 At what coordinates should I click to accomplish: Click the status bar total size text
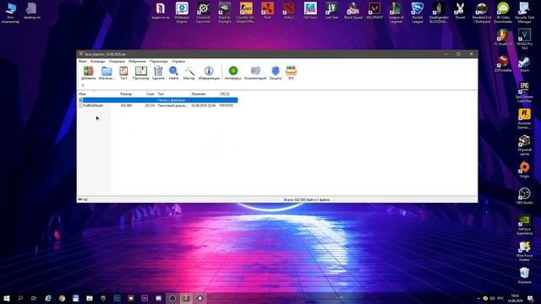[x=306, y=199]
